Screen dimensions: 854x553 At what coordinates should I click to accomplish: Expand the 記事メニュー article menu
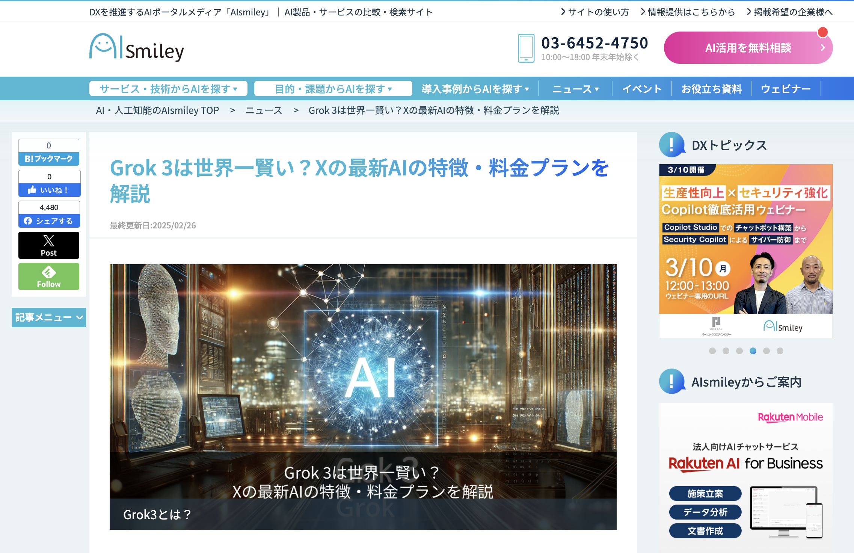[x=49, y=317]
